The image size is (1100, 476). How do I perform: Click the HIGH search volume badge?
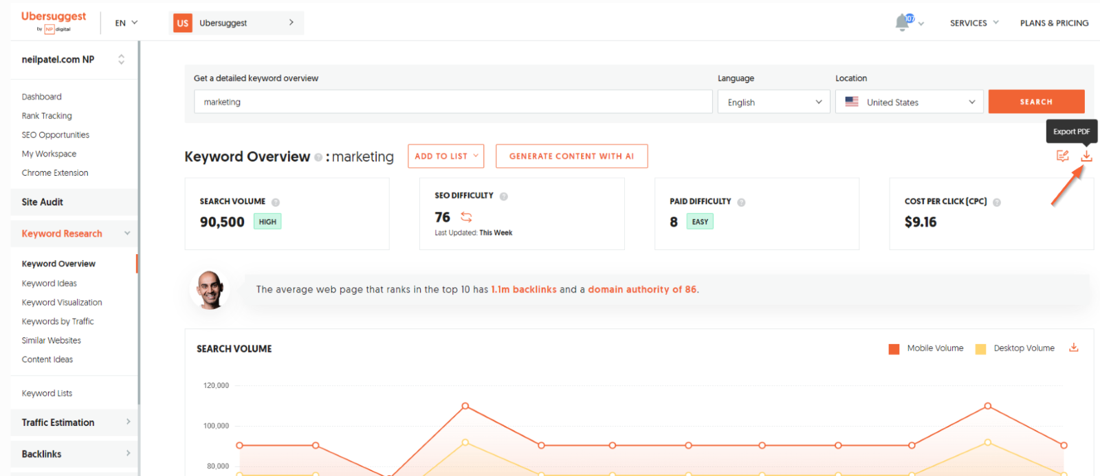[x=267, y=222]
